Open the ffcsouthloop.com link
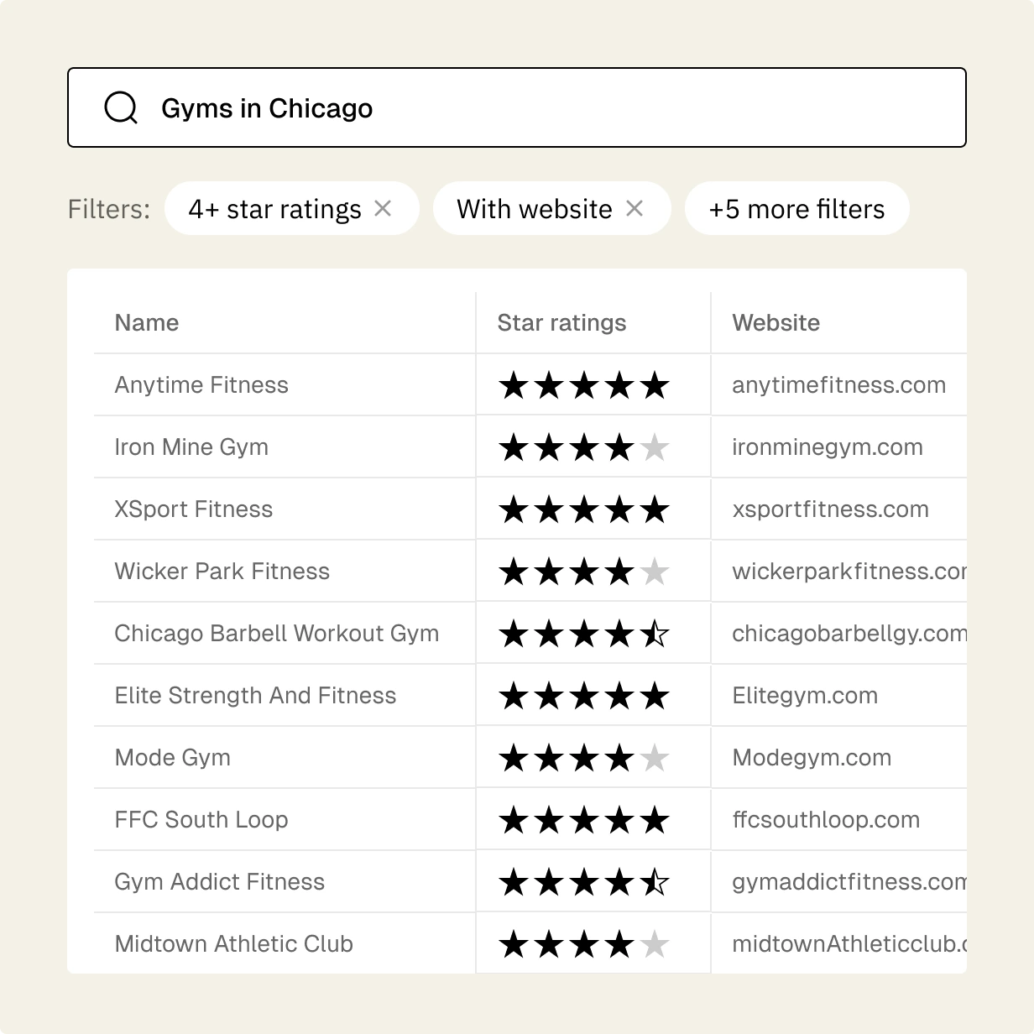 click(x=826, y=820)
